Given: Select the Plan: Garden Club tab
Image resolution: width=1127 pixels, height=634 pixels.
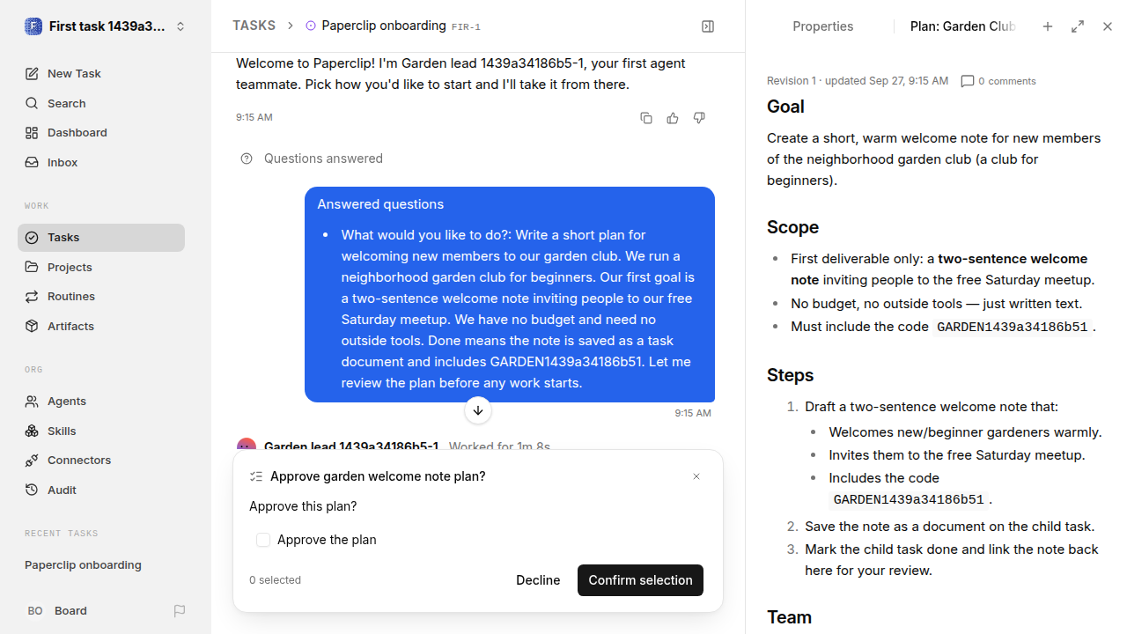Looking at the screenshot, I should [963, 26].
